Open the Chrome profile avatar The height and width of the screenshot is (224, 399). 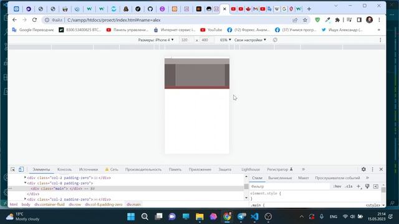tap(369, 20)
